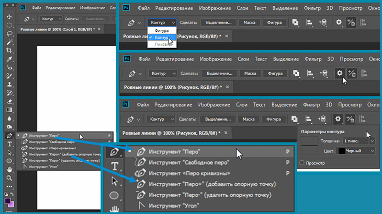
Task: Click large Path Selection arrow in enlarged toolbar
Action: (x=114, y=181)
